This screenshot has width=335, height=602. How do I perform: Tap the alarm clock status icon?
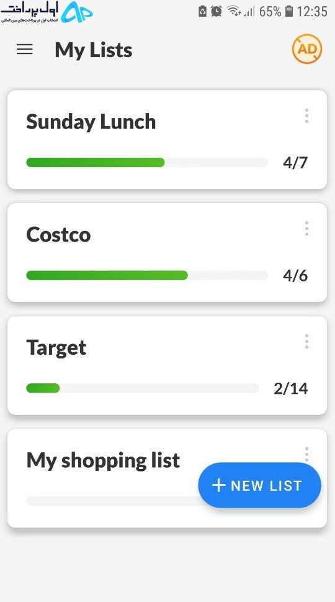[216, 11]
